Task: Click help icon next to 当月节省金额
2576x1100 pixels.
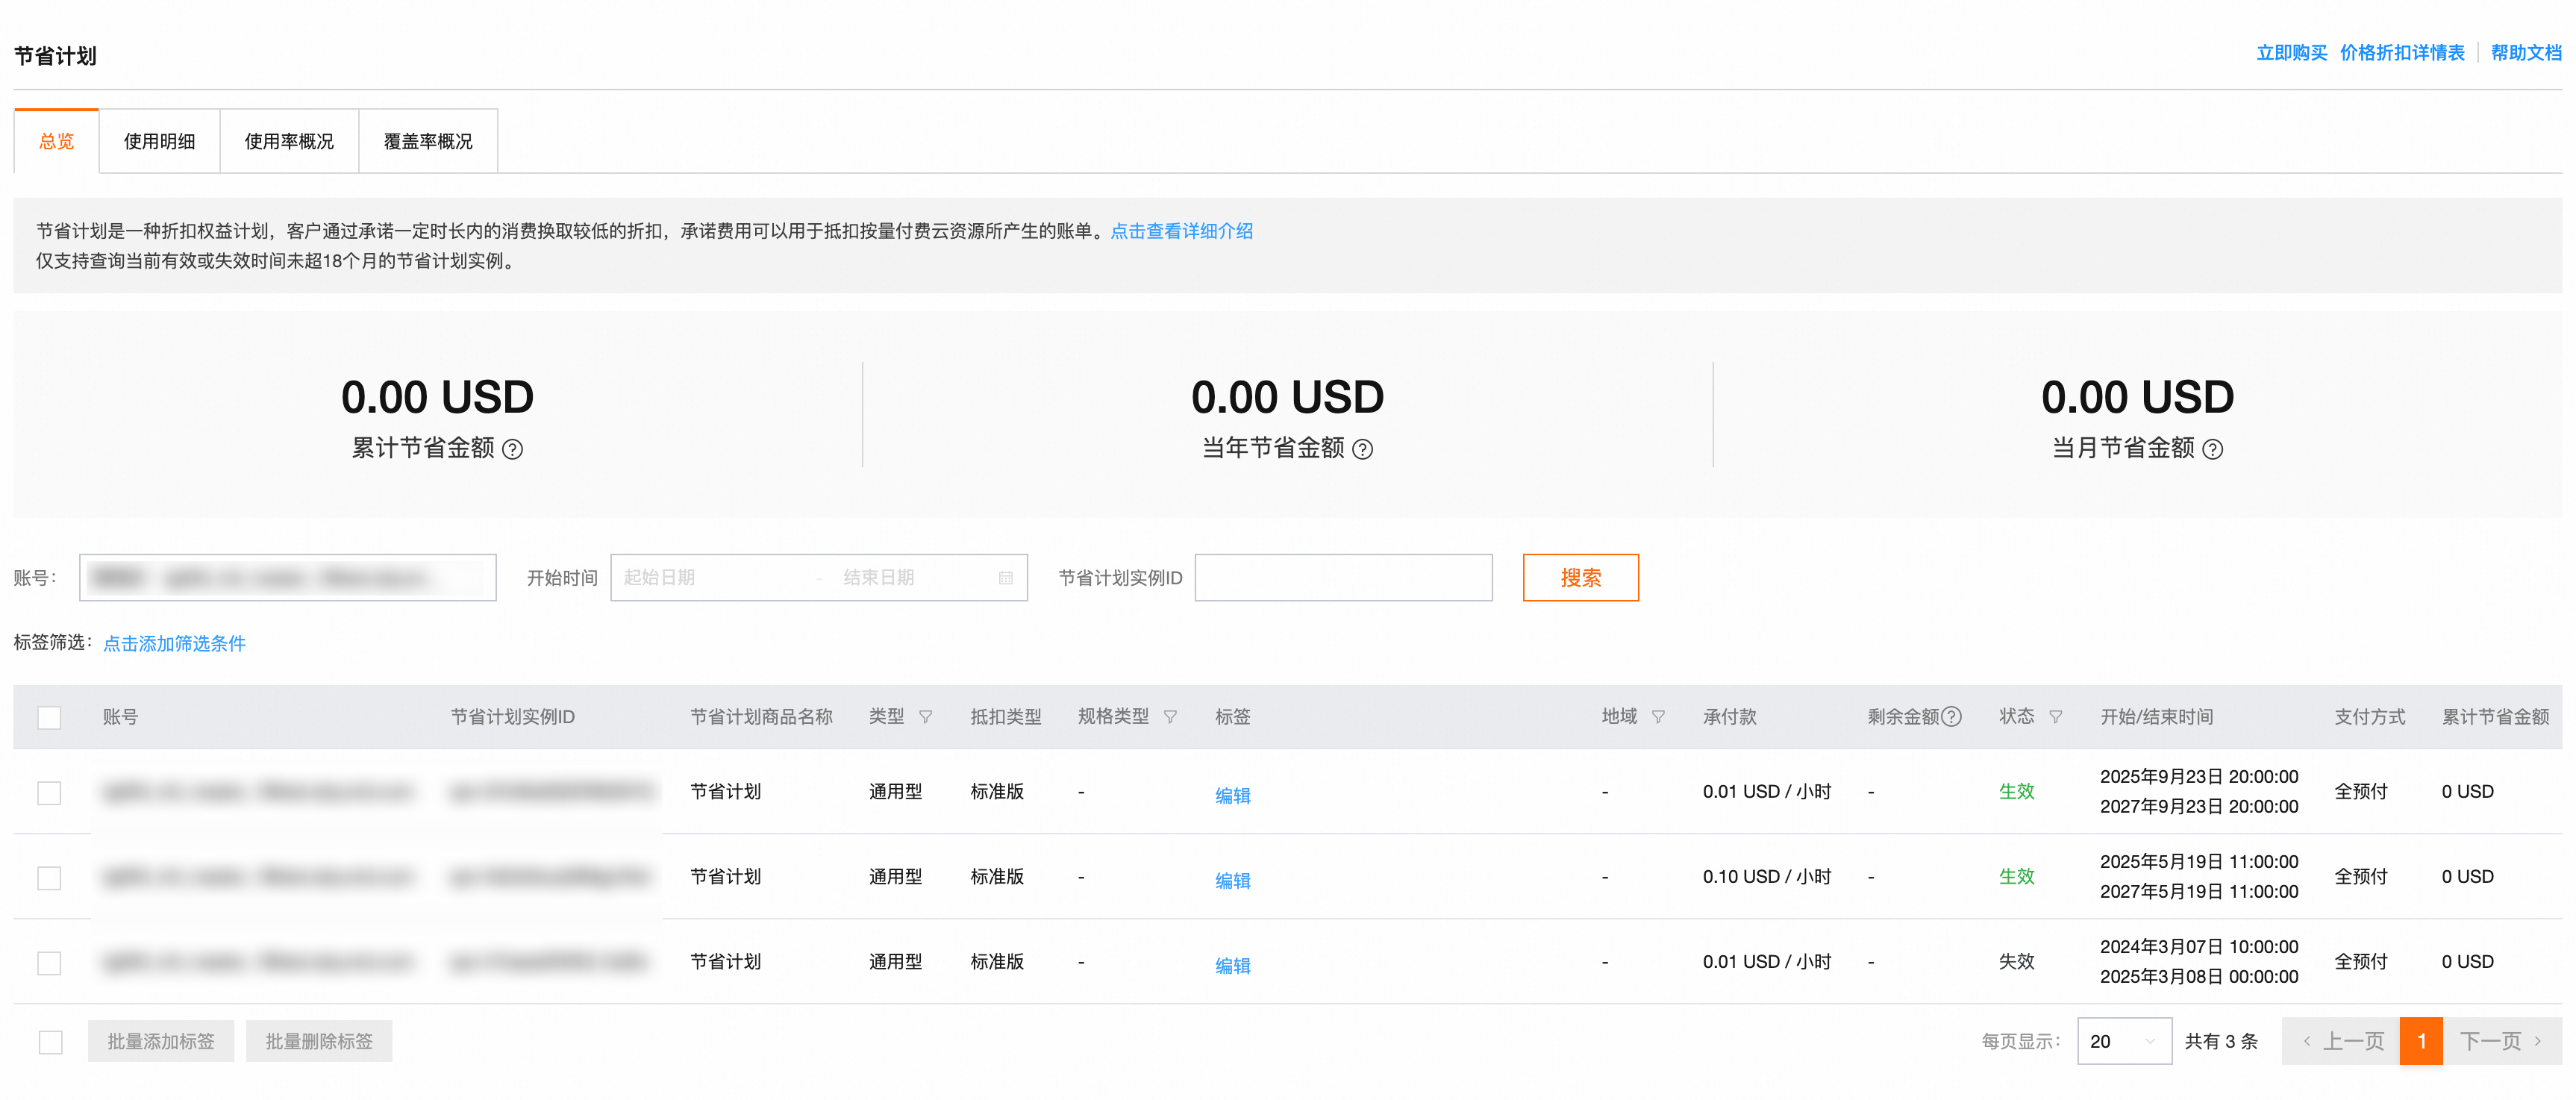Action: point(2212,449)
